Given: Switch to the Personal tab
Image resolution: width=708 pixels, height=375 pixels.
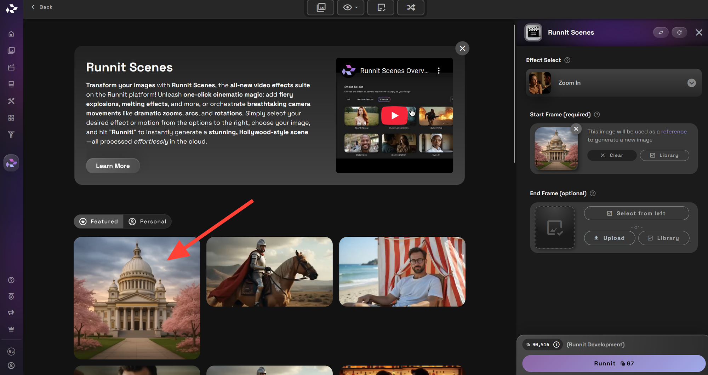Looking at the screenshot, I should tap(147, 221).
